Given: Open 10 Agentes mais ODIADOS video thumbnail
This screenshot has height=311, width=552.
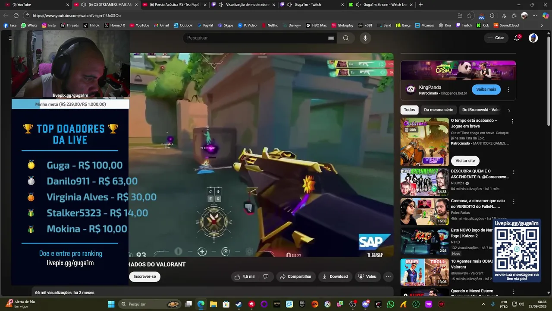Looking at the screenshot, I should [x=424, y=272].
